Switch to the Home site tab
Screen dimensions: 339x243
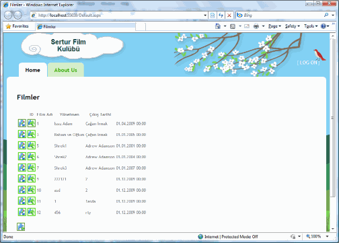[33, 70]
